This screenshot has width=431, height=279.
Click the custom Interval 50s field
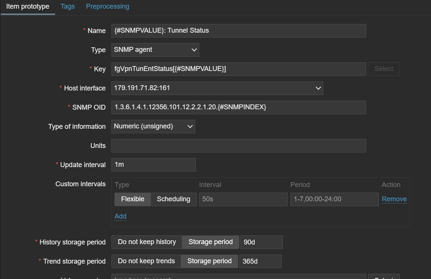243,199
